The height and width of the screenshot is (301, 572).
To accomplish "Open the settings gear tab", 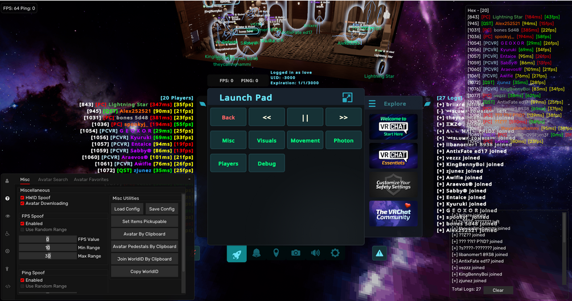I will pyautogui.click(x=335, y=253).
